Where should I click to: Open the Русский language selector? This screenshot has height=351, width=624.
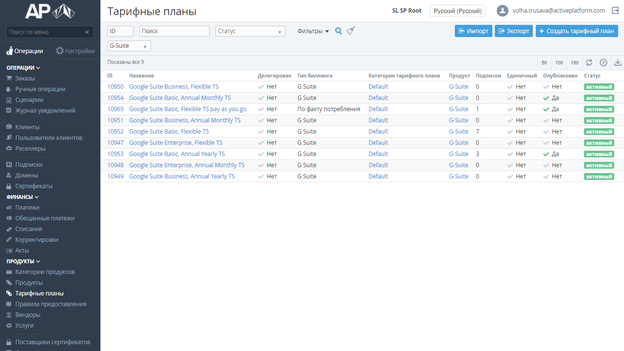[458, 11]
